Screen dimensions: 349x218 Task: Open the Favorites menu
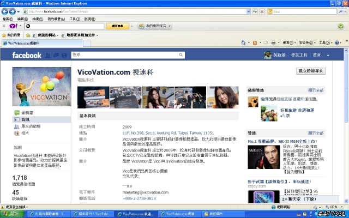click(x=56, y=19)
